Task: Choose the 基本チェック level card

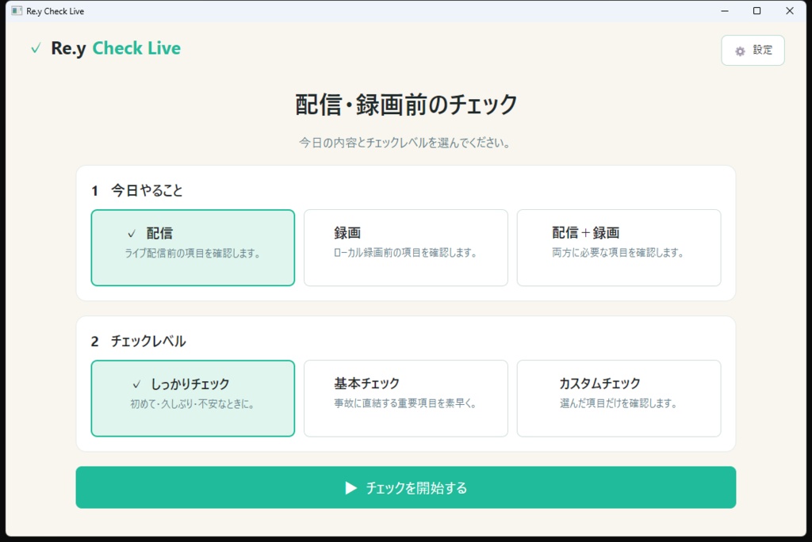Action: [x=405, y=398]
